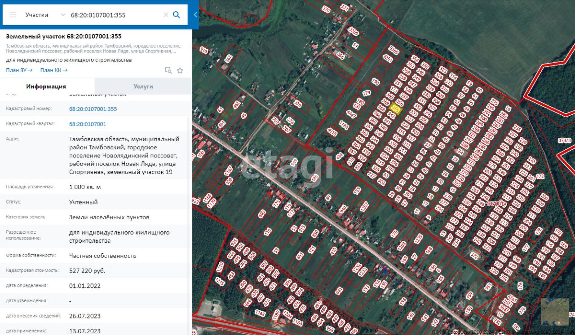Follow cadastral quarter link 68:20:0107001
This screenshot has width=575, height=335.
coord(88,124)
